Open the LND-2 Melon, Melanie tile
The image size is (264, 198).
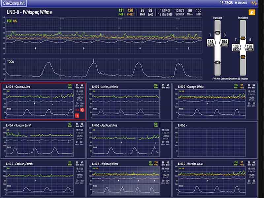[129, 101]
